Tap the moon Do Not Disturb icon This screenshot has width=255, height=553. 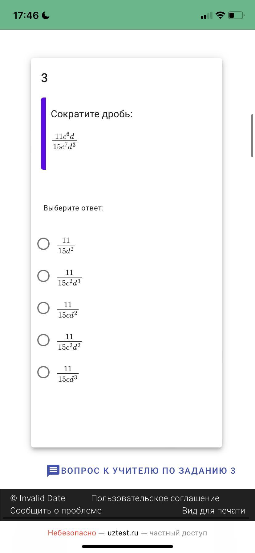pos(46,15)
